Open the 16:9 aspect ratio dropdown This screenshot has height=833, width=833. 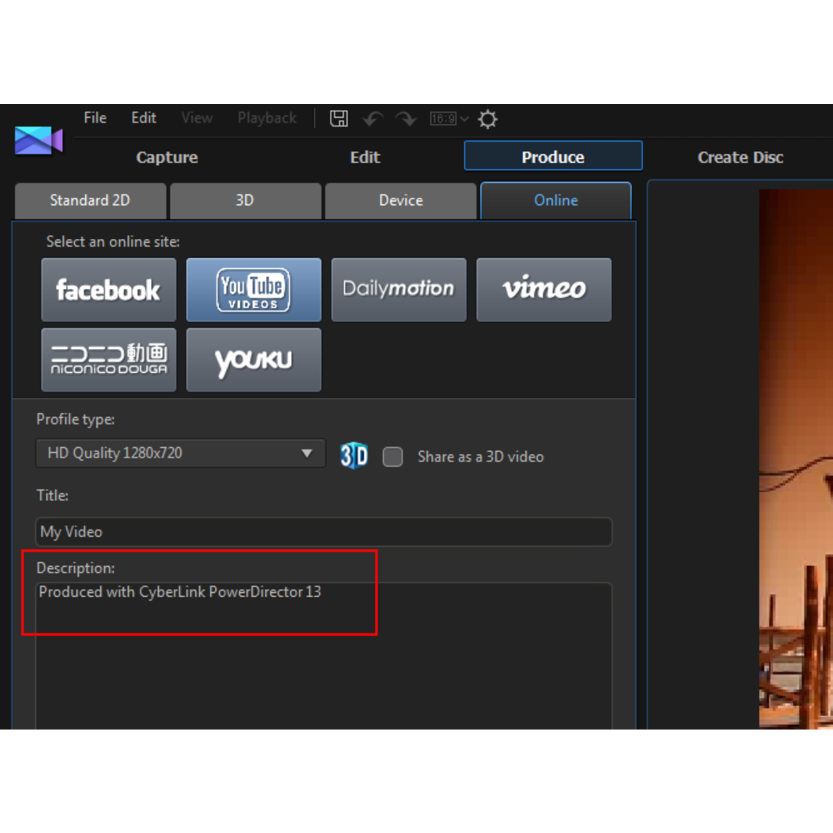(x=448, y=118)
